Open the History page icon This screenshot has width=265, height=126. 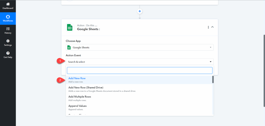coord(8,29)
